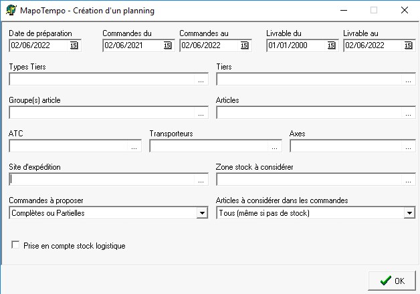Browse Zone stock à considérer list

tap(409, 180)
